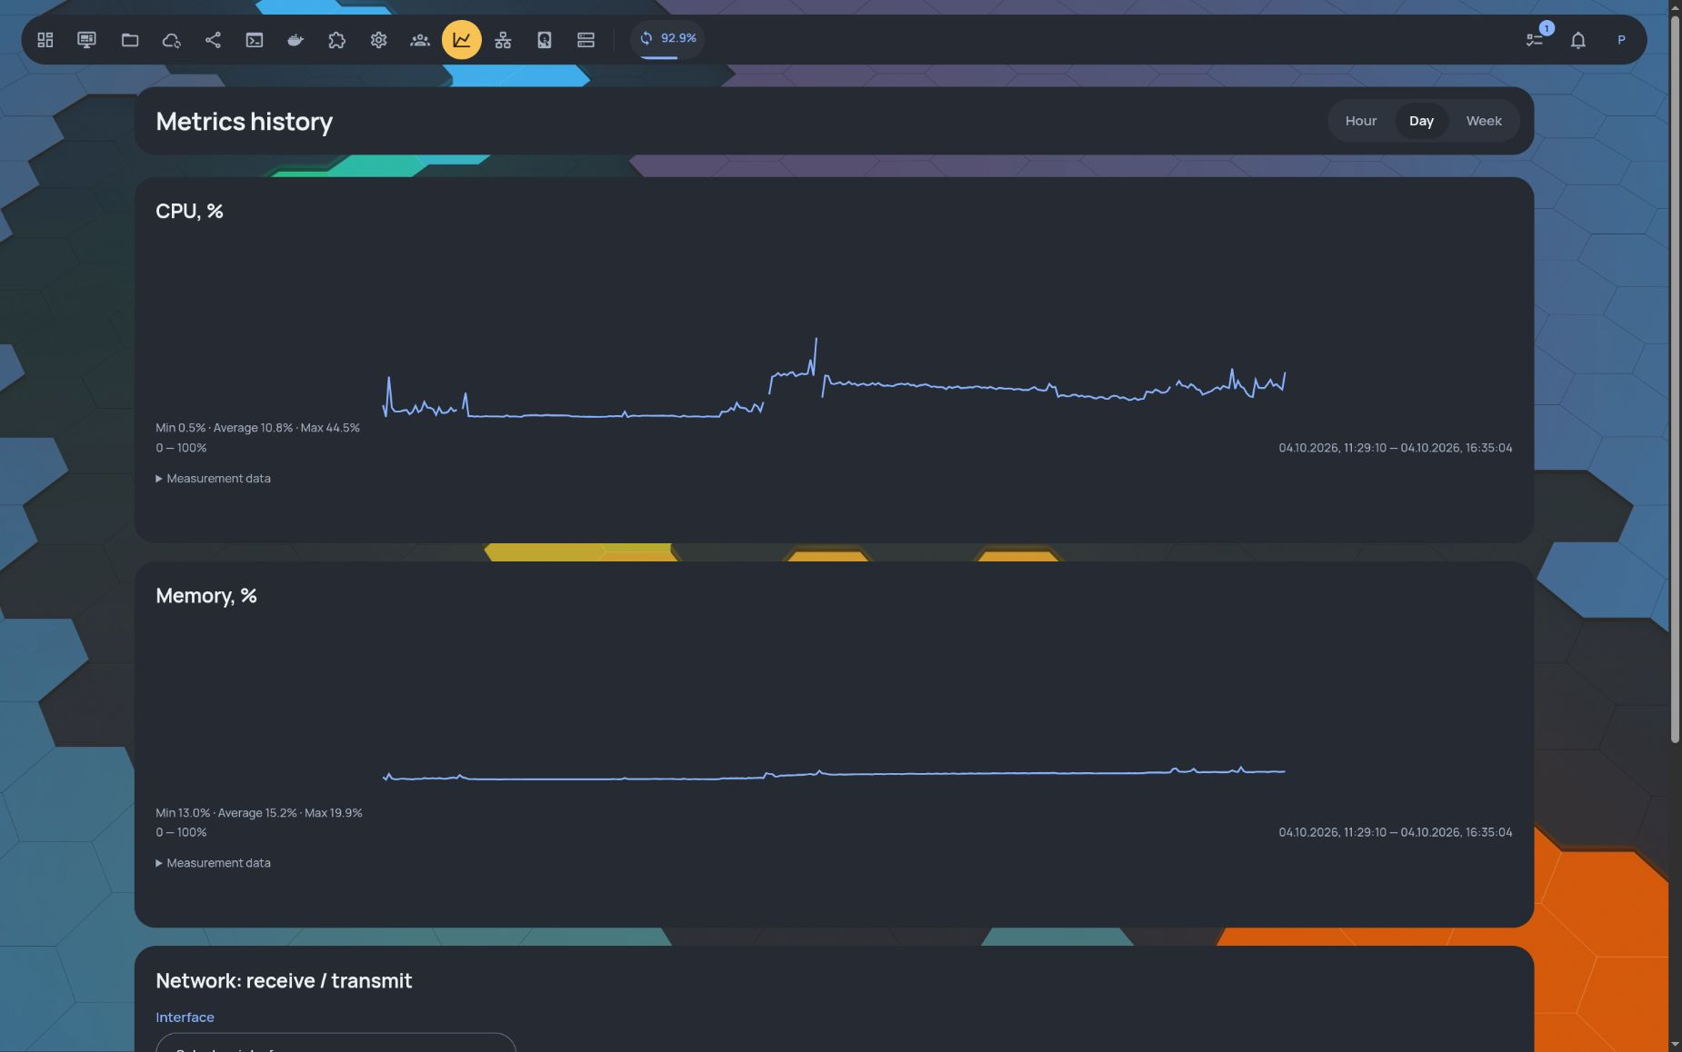The height and width of the screenshot is (1052, 1682).
Task: Open the file manager folder icon
Action: [x=130, y=40]
